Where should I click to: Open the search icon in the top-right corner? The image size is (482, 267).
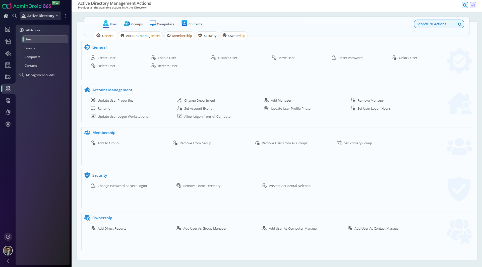pyautogui.click(x=465, y=5)
